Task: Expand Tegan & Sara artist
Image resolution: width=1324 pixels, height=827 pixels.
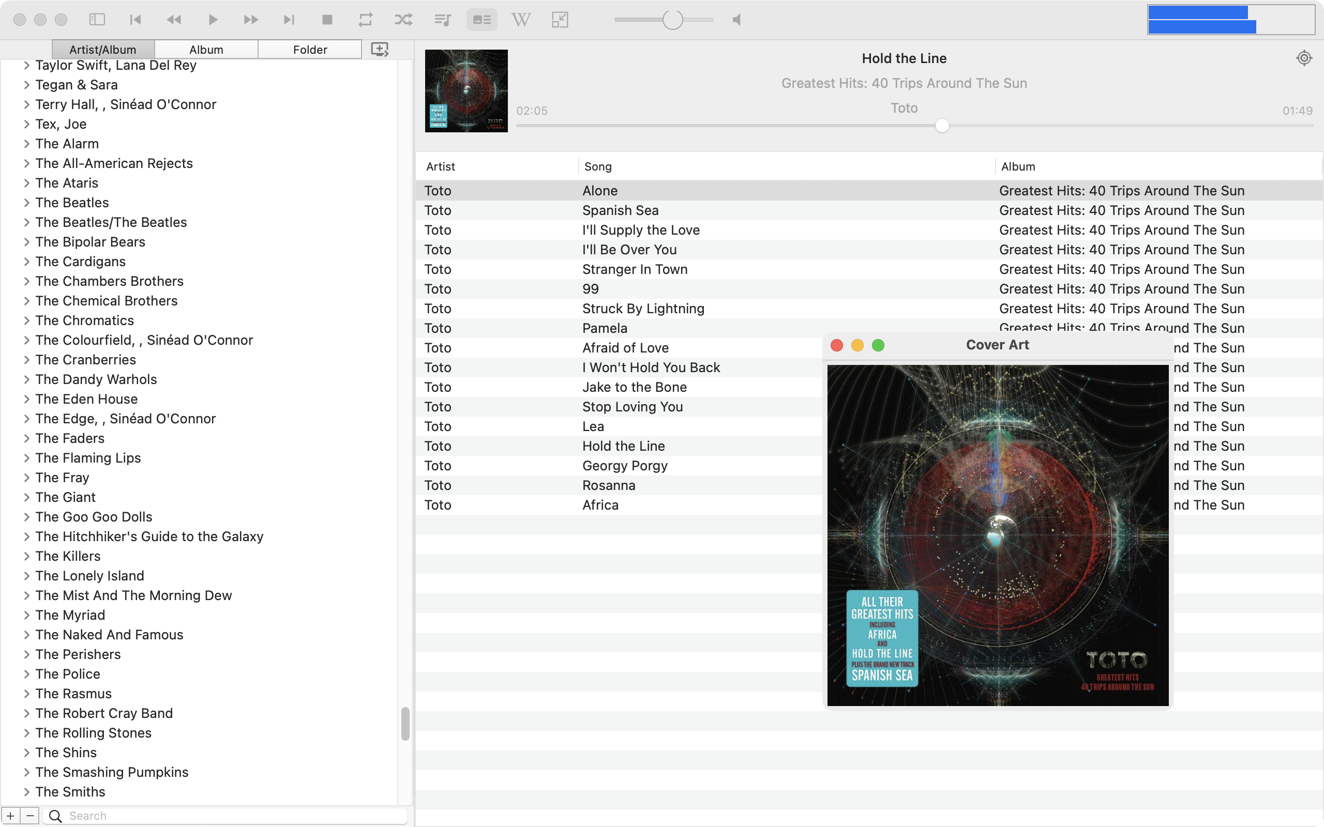Action: tap(26, 85)
